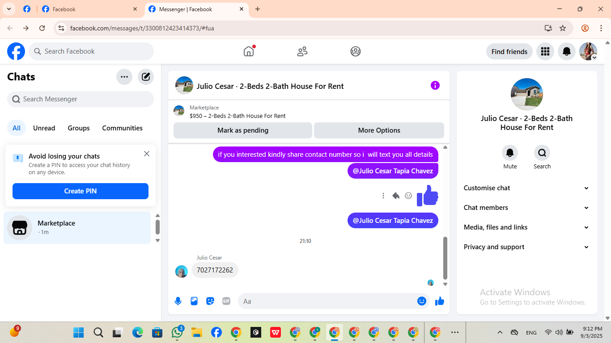Focus the Search Facebook field
The width and height of the screenshot is (611, 343).
click(91, 51)
